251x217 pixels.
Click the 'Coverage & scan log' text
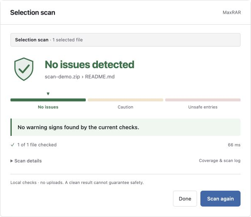pos(220,161)
